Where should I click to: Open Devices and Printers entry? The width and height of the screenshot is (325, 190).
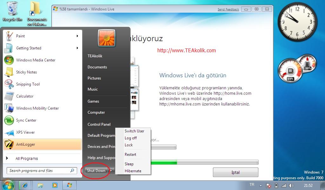pyautogui.click(x=101, y=147)
